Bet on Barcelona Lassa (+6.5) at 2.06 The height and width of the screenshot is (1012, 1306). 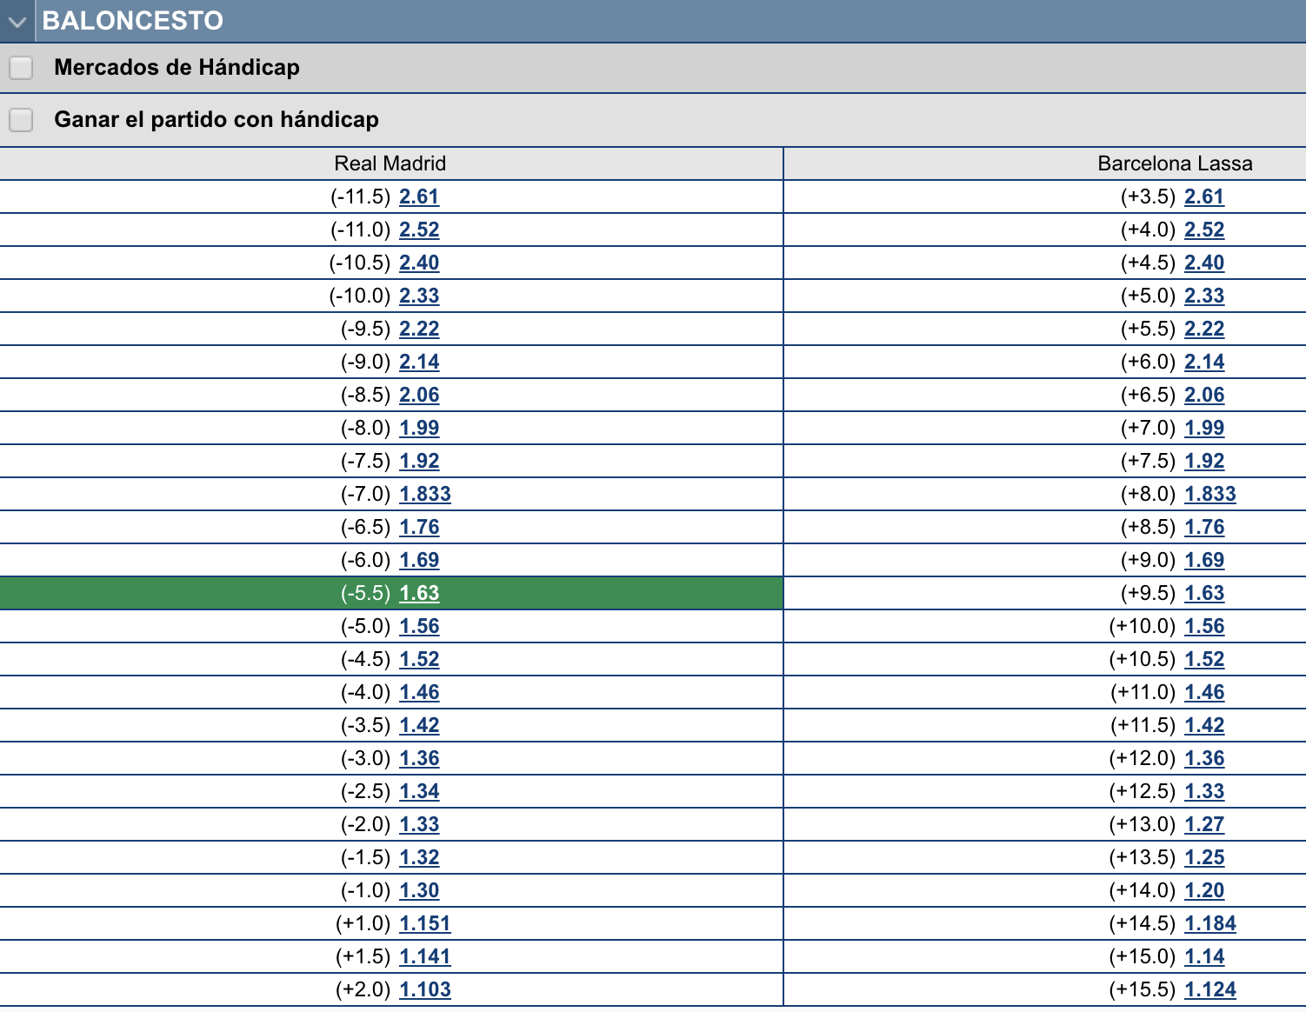[x=1204, y=395]
